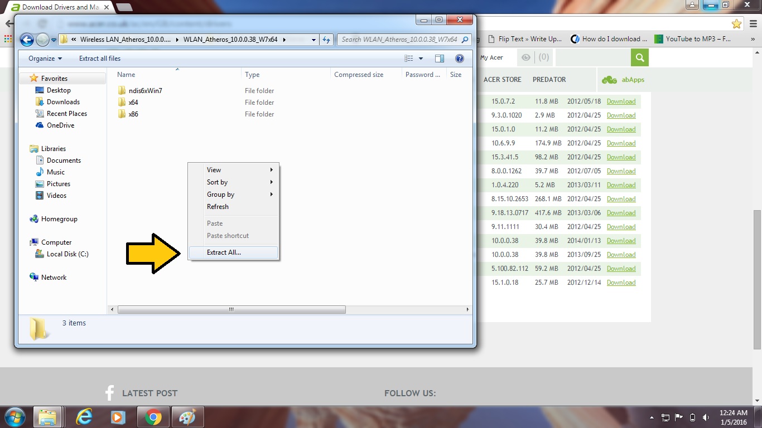Click Download link for version 15.0.7.2
Viewport: 762px width, 428px height.
[x=621, y=101]
